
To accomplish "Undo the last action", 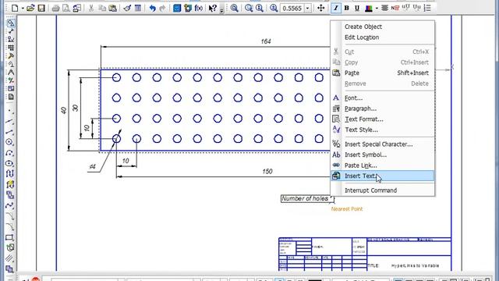I will pos(153,9).
